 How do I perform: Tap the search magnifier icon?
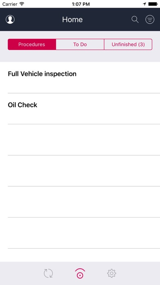click(135, 19)
